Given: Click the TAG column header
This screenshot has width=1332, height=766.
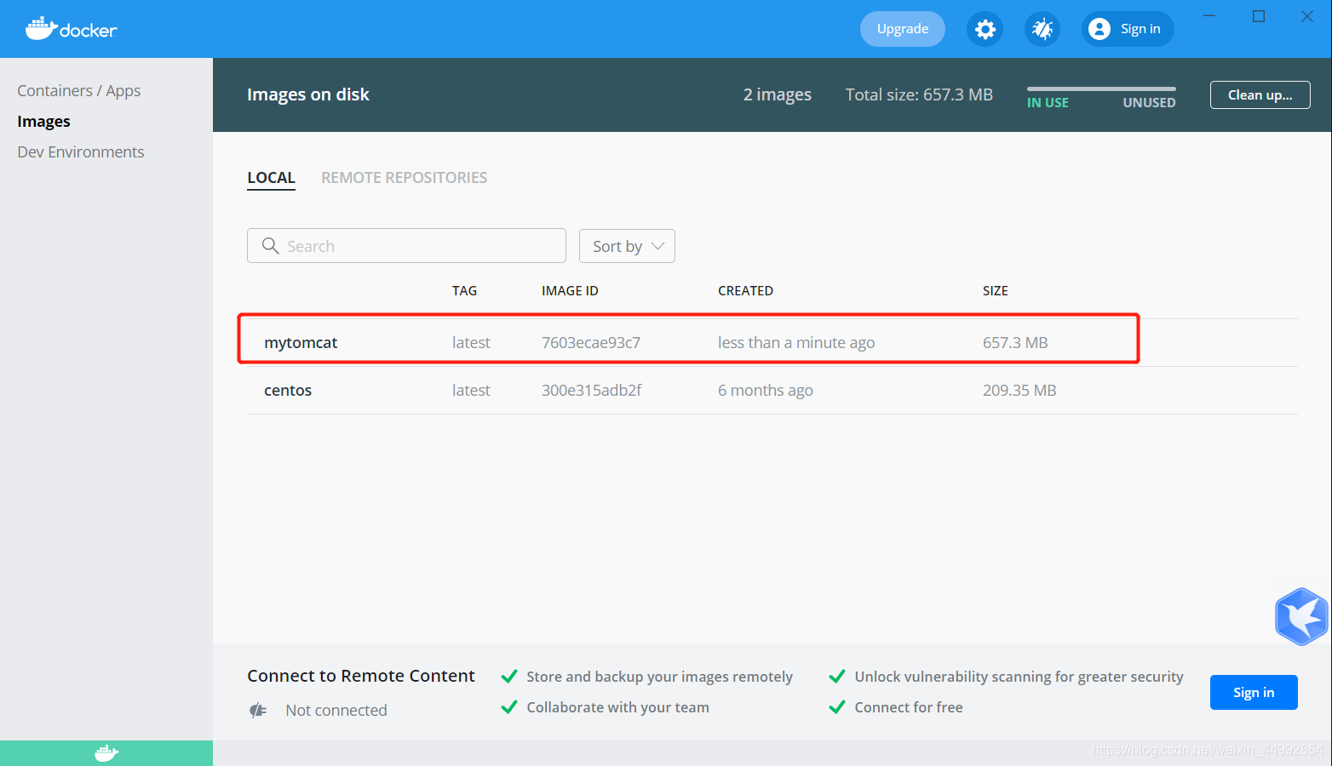Looking at the screenshot, I should coord(464,291).
